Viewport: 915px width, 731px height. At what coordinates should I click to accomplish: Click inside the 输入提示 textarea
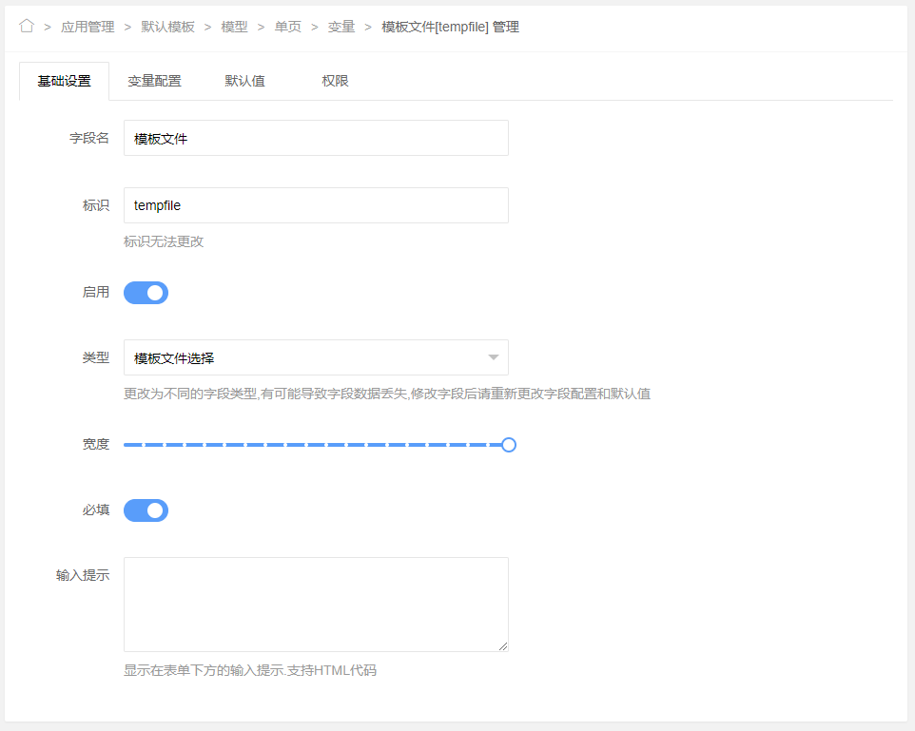[x=316, y=604]
